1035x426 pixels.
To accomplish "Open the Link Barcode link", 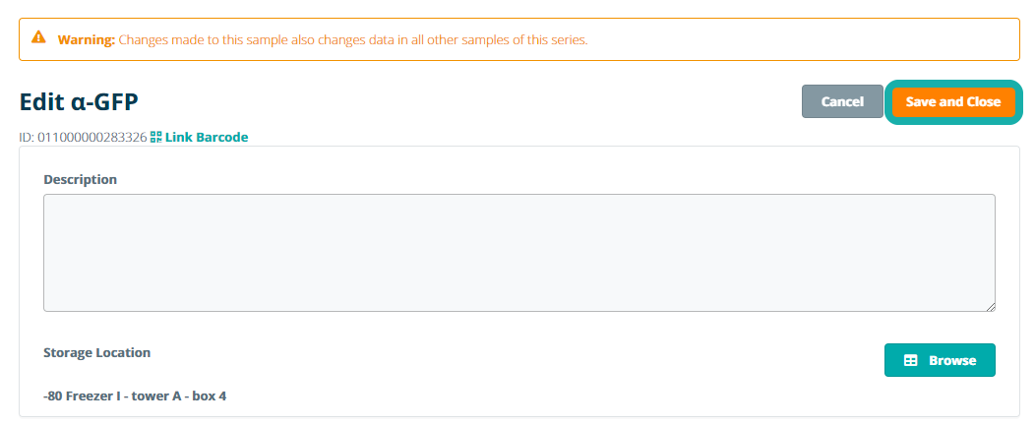I will [206, 138].
